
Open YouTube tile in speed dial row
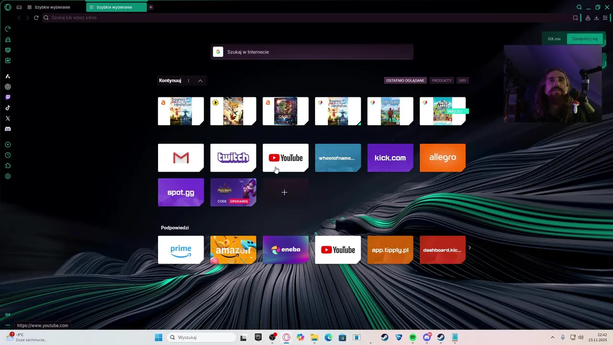285,158
